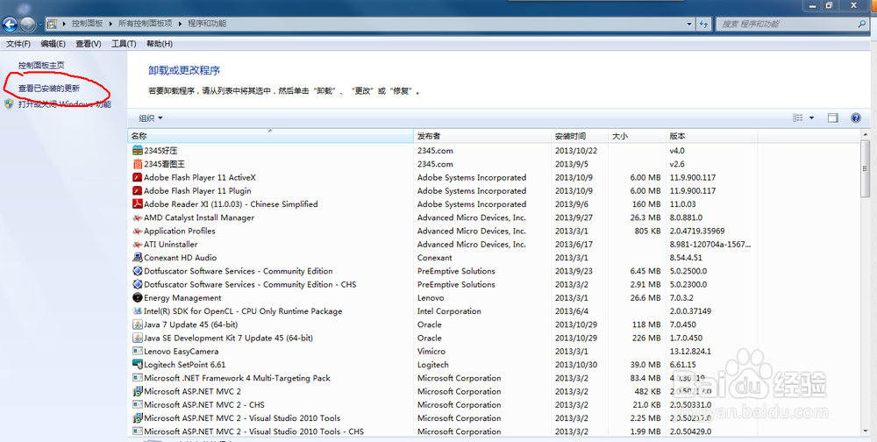Toggle the preview pane icon
Image resolution: width=877 pixels, height=442 pixels.
(x=833, y=118)
